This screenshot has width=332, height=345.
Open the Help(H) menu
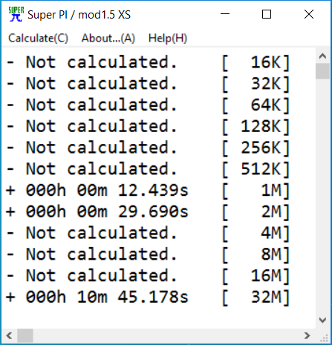[x=168, y=39]
